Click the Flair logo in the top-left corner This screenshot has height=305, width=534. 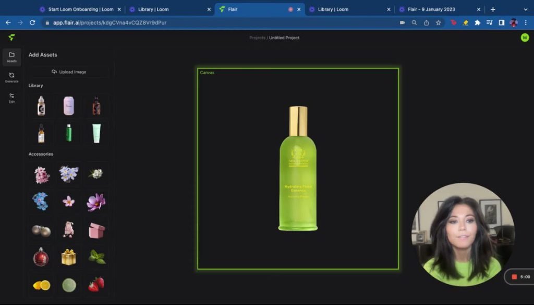[x=11, y=38]
